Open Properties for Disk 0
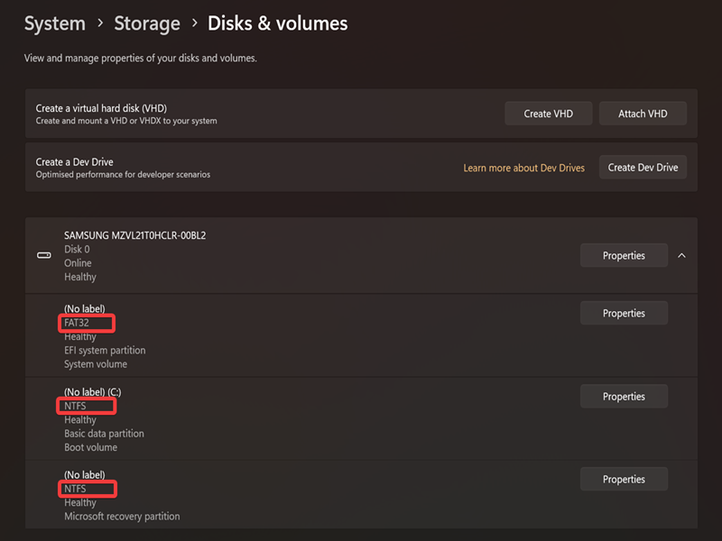Screen dimensions: 722x541 tap(624, 255)
